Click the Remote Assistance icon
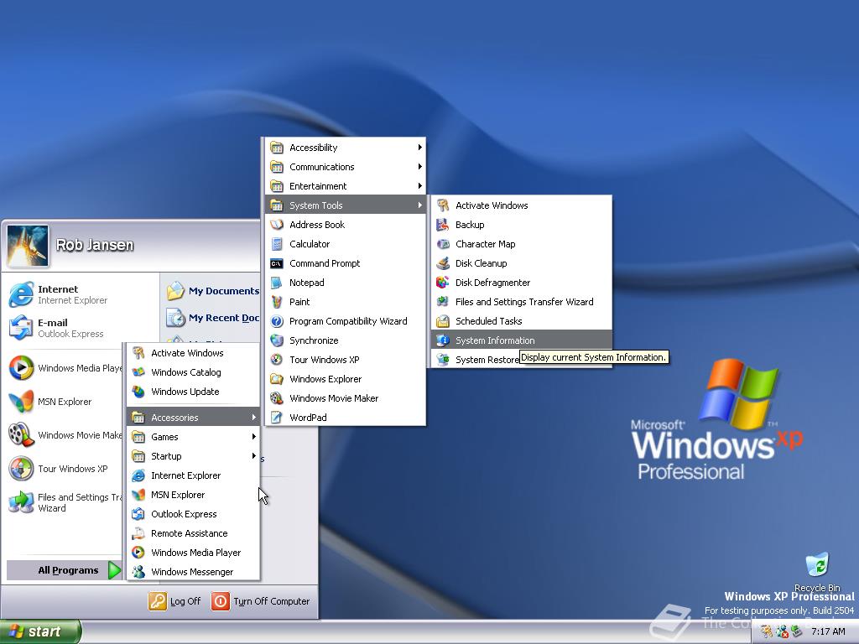The image size is (859, 644). 138,532
